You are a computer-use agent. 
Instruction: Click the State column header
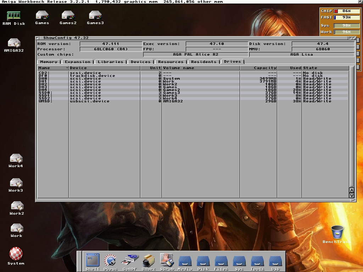click(x=325, y=68)
